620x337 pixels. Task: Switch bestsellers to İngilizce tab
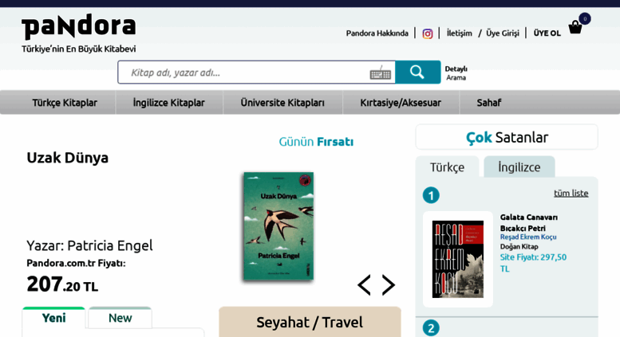(519, 167)
